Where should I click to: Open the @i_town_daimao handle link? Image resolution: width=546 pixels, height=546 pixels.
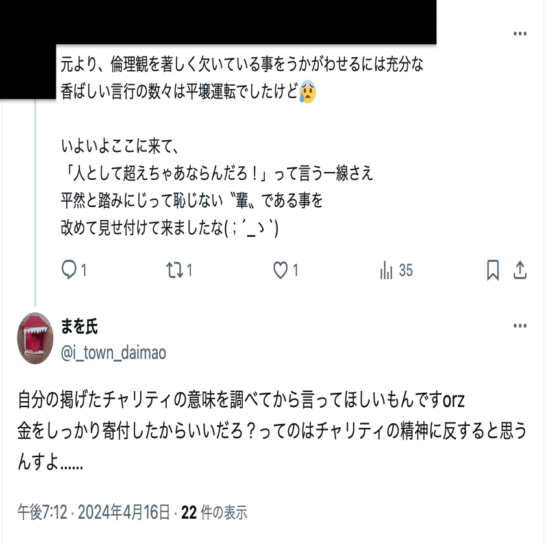(114, 353)
